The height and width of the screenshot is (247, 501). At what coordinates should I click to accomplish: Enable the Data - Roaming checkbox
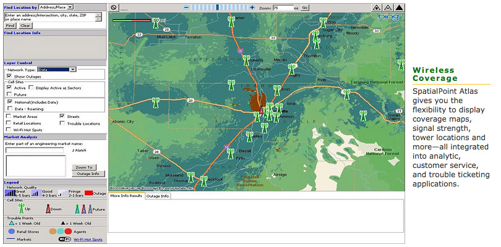[9, 109]
